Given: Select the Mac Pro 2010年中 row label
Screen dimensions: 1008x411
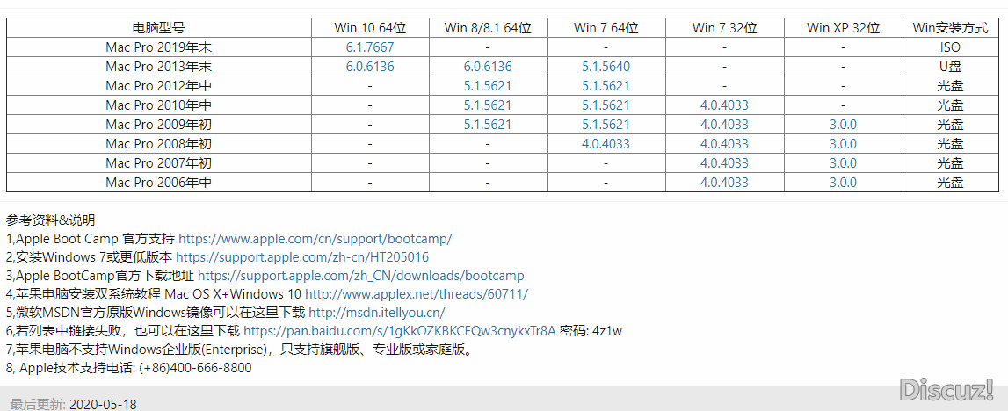Looking at the screenshot, I should coord(158,105).
